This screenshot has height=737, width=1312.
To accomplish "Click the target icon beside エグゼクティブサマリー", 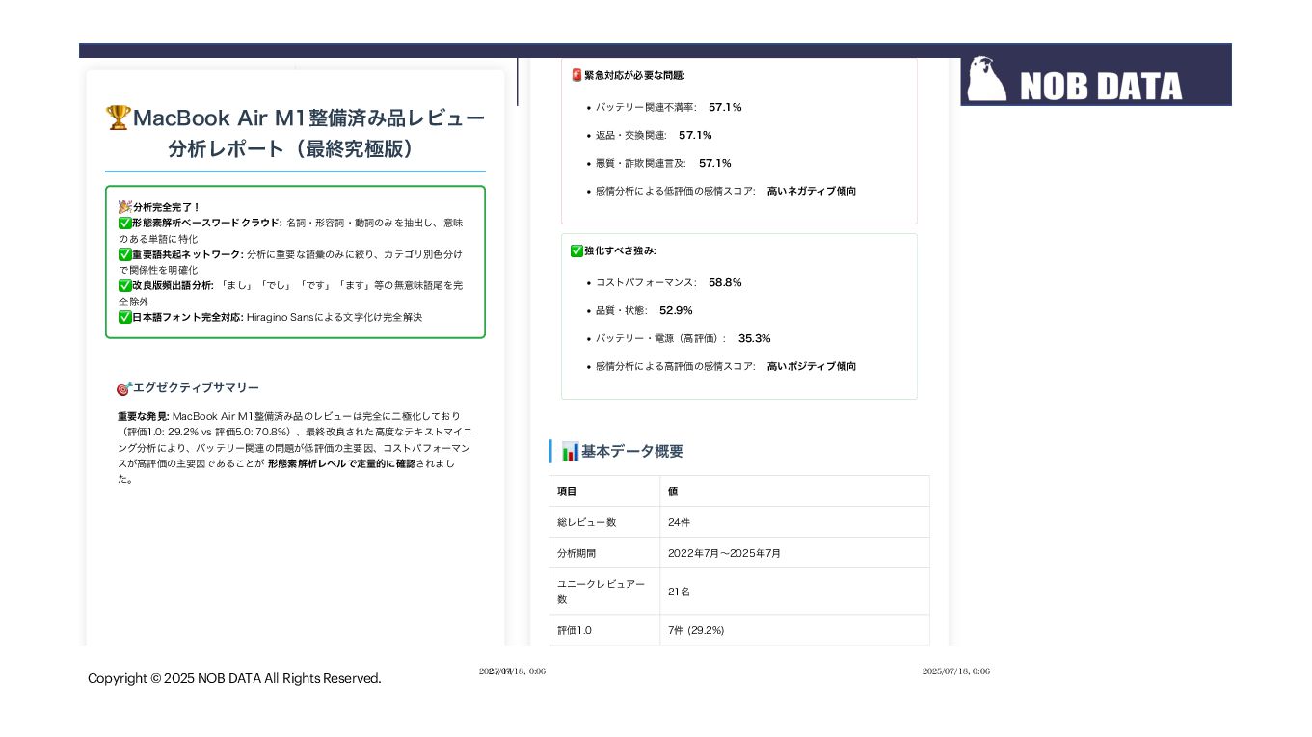I will click(x=123, y=388).
